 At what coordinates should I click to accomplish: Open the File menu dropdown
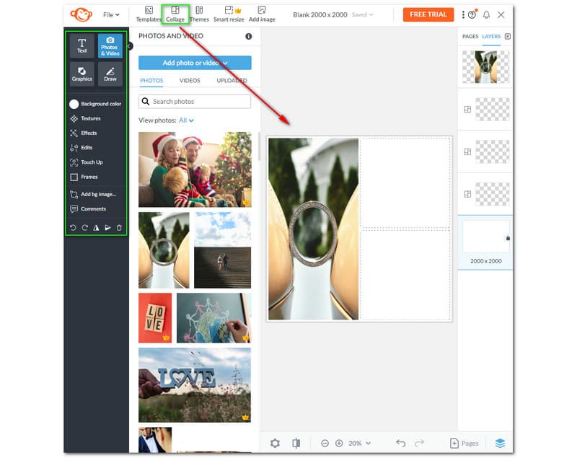[111, 14]
